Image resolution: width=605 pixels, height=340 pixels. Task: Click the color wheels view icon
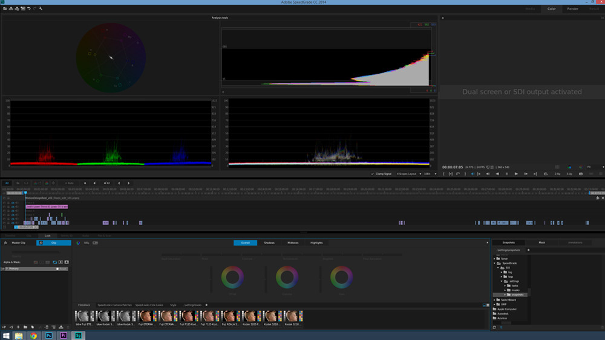coord(78,243)
